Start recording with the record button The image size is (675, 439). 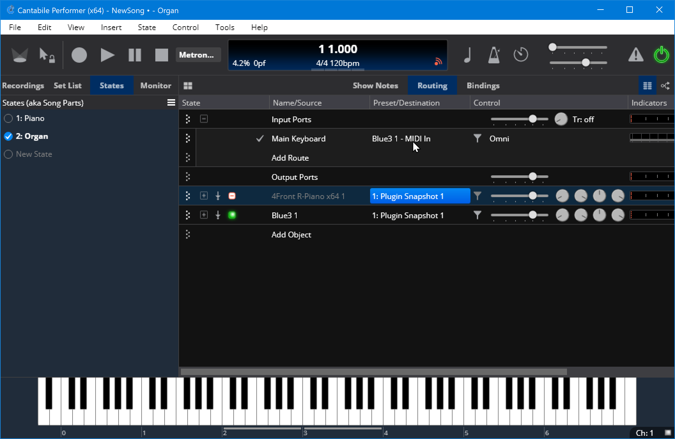coord(79,55)
